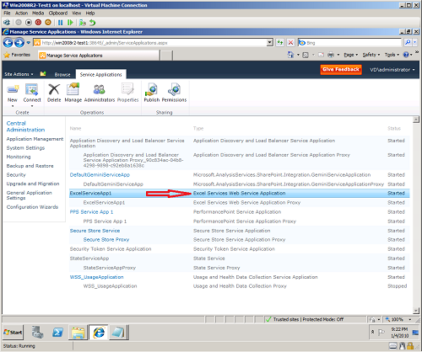Open the Site Actions dropdown

pyautogui.click(x=19, y=74)
